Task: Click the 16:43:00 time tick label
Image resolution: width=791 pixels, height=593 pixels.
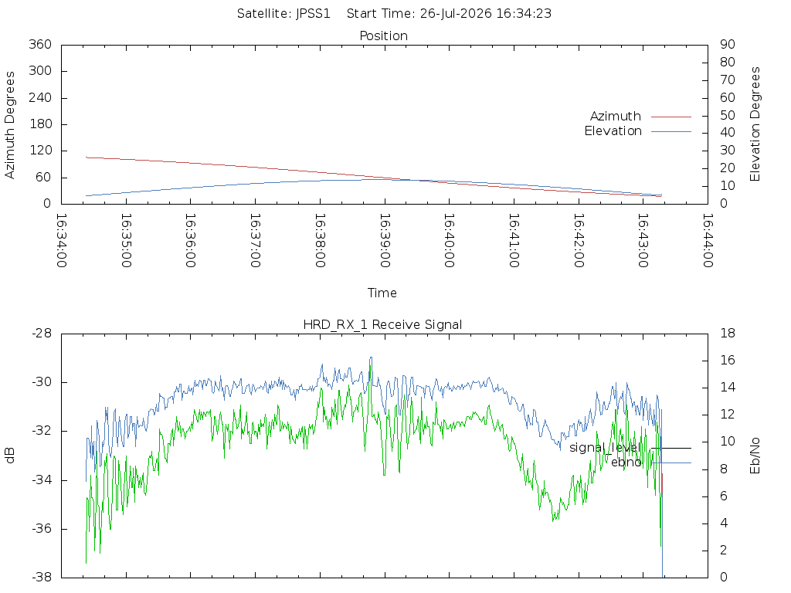Action: (x=643, y=241)
